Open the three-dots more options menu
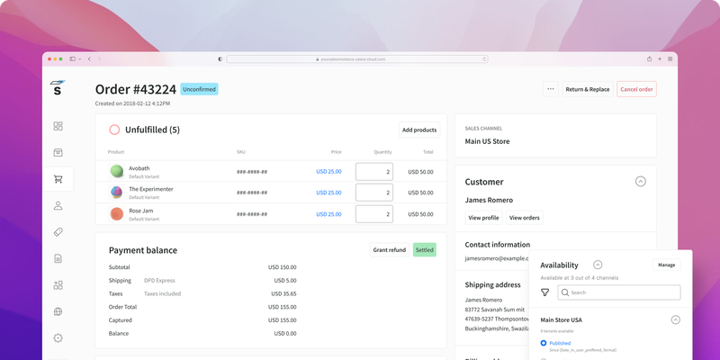720x360 pixels. click(x=551, y=89)
